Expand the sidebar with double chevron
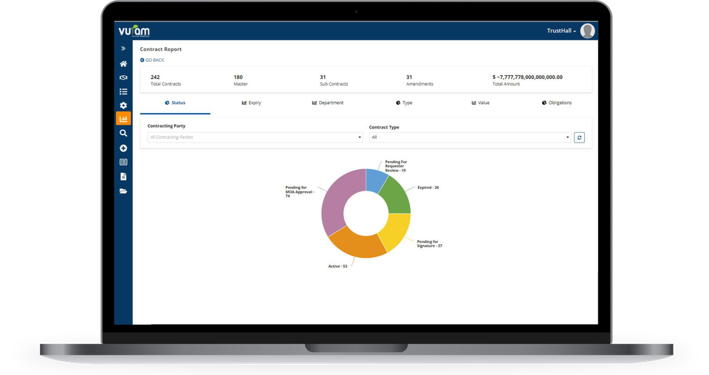Viewport: 709px width, 375px height. tap(123, 48)
